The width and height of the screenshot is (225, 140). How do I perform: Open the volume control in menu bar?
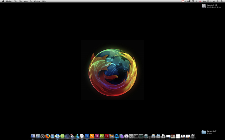(x=214, y=1)
